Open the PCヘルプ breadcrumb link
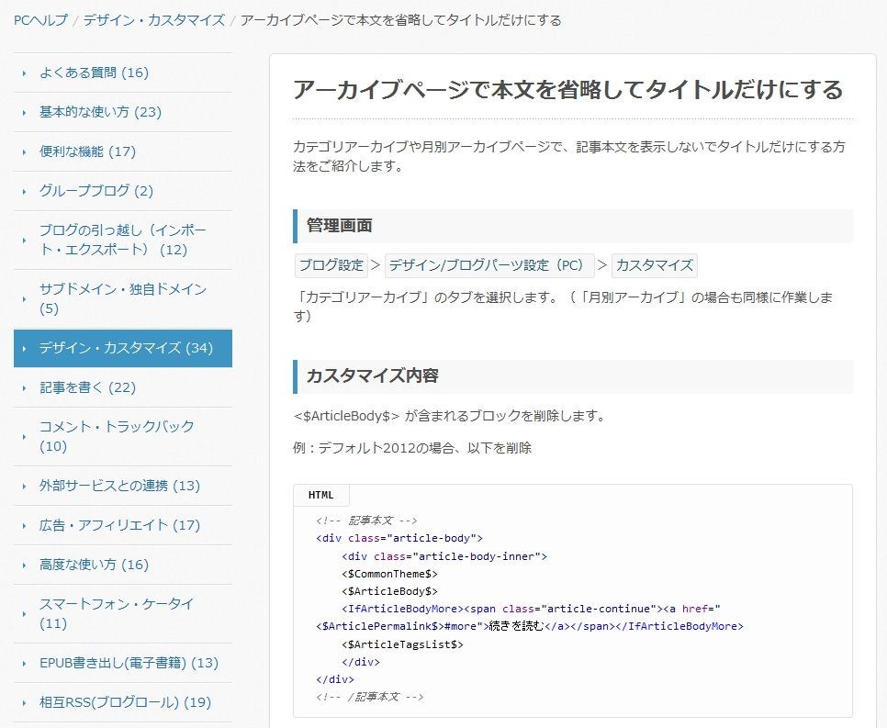The height and width of the screenshot is (728, 887). [x=34, y=19]
